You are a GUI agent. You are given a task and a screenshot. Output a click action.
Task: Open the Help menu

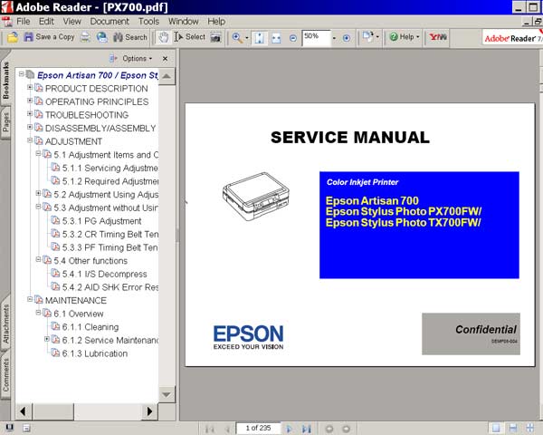tap(216, 22)
